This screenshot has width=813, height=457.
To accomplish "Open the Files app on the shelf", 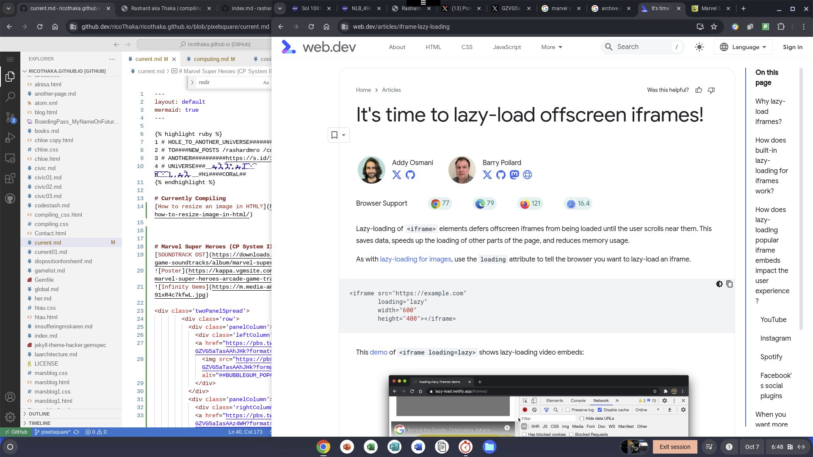I will pyautogui.click(x=489, y=447).
